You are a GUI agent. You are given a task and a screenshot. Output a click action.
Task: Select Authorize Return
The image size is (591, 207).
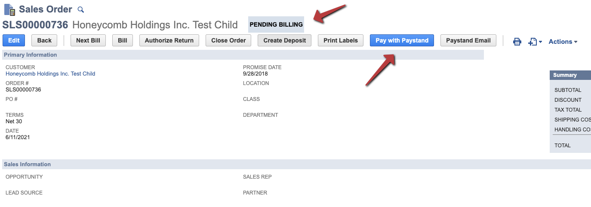pos(169,40)
